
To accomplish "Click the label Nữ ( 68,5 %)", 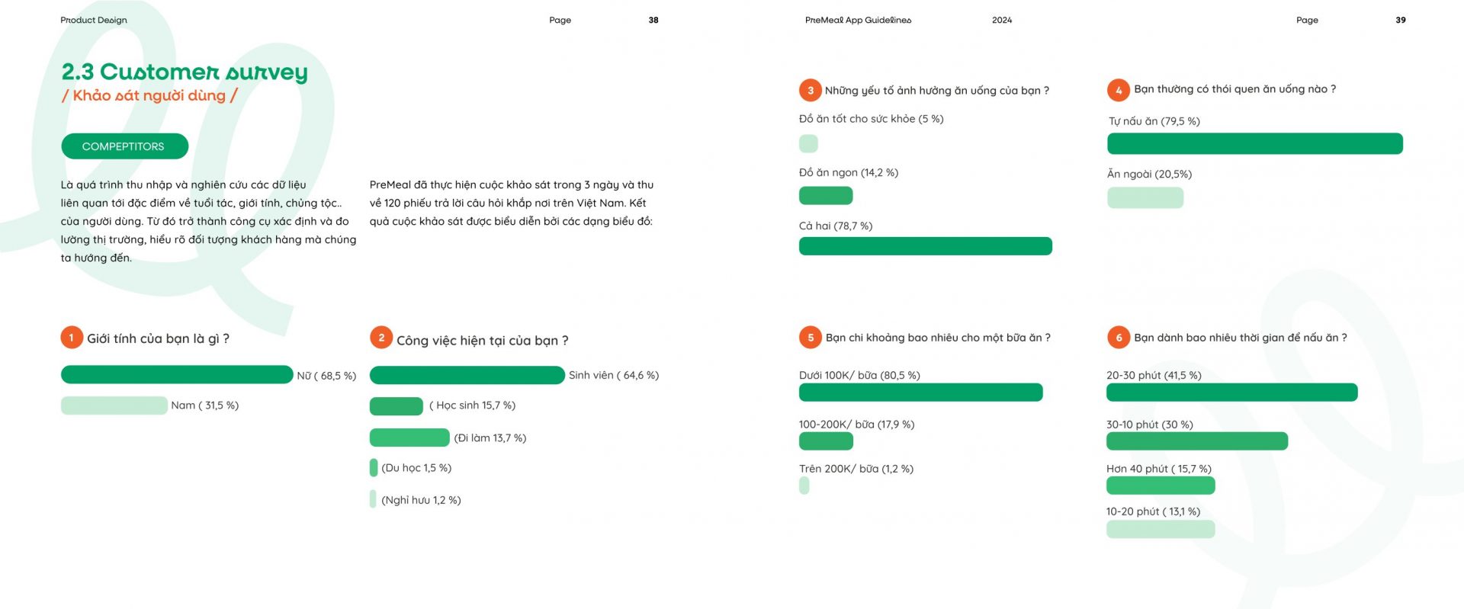I will point(326,376).
